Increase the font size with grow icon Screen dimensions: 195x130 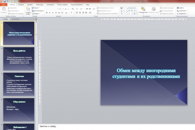[x=65, y=9]
